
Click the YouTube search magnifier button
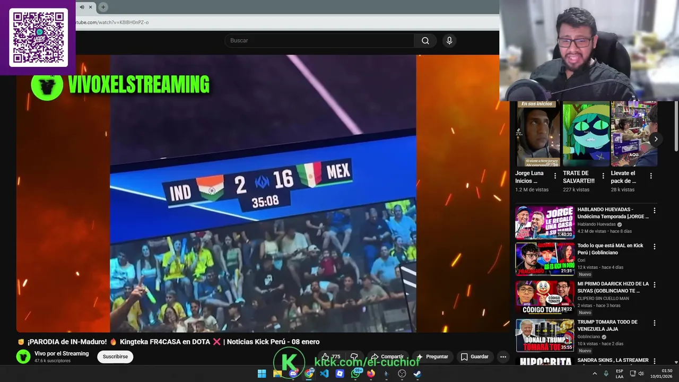pos(425,41)
